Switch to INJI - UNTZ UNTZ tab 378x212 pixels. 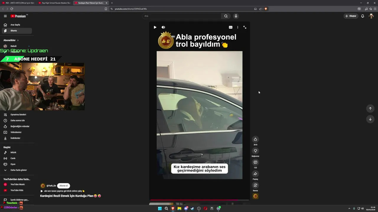point(18,3)
